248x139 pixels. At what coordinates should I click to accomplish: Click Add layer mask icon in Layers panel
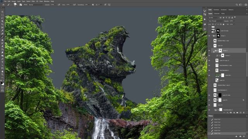[x=231, y=113]
